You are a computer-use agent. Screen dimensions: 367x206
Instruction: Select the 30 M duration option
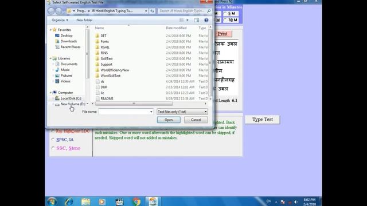coord(231,20)
